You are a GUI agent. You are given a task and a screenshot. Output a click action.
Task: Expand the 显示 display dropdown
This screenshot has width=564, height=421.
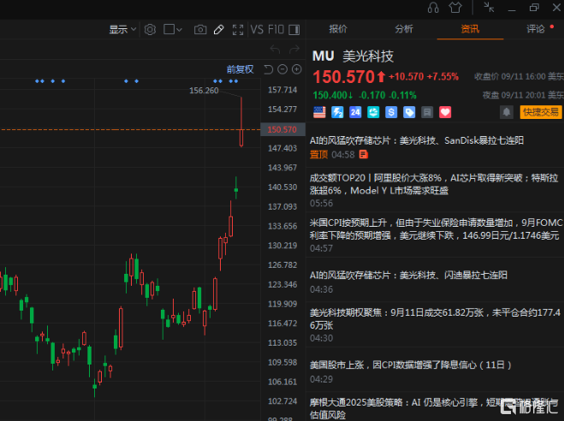click(x=122, y=29)
